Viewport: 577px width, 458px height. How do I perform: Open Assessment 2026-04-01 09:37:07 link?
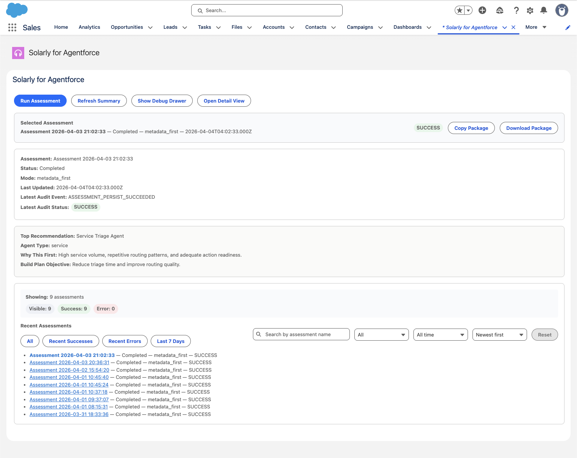pyautogui.click(x=69, y=400)
